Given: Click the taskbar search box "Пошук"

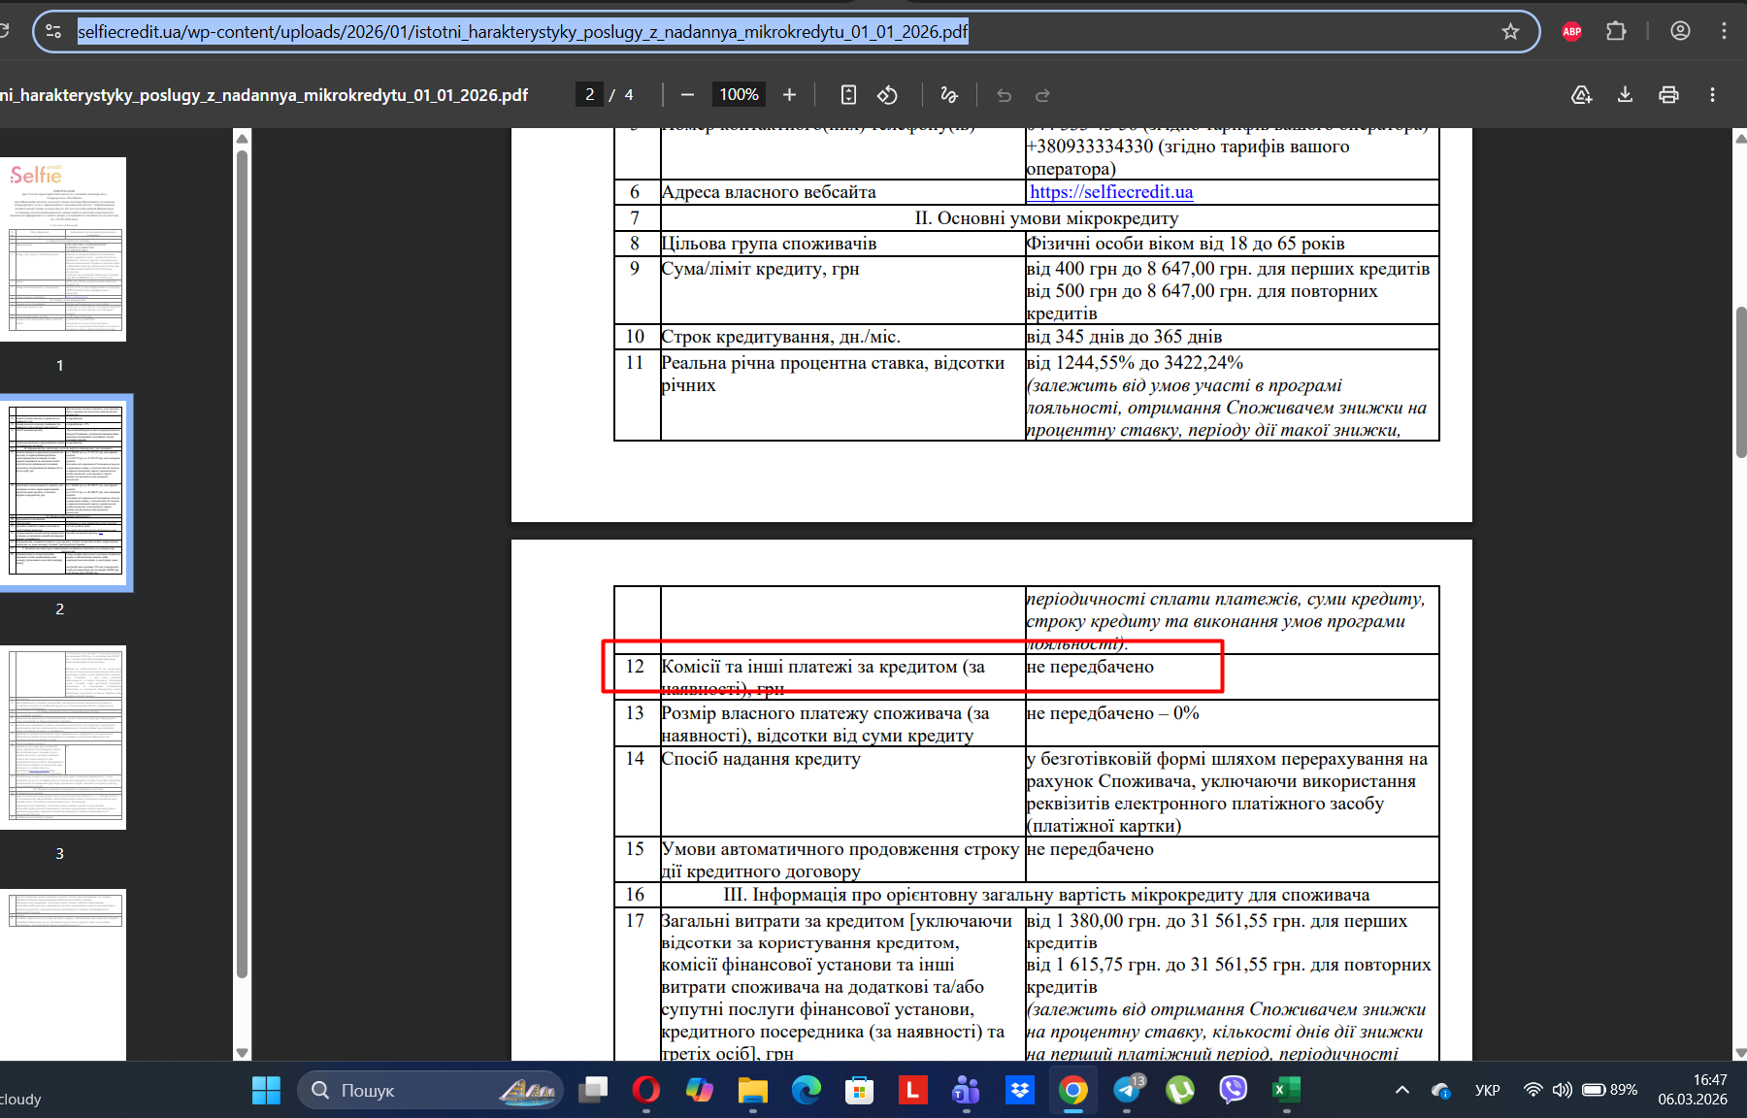Looking at the screenshot, I should (430, 1090).
